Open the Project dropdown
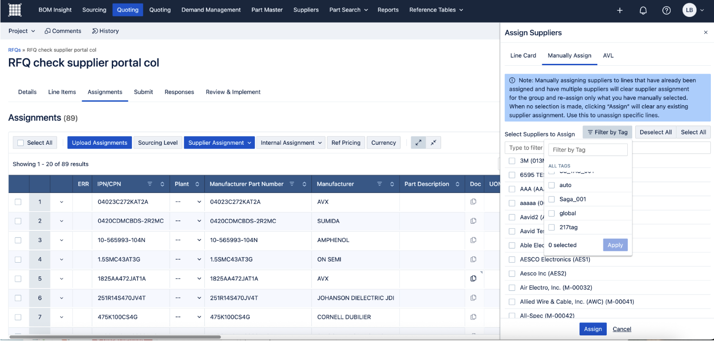Viewport: 714px width, 343px height. [x=21, y=31]
